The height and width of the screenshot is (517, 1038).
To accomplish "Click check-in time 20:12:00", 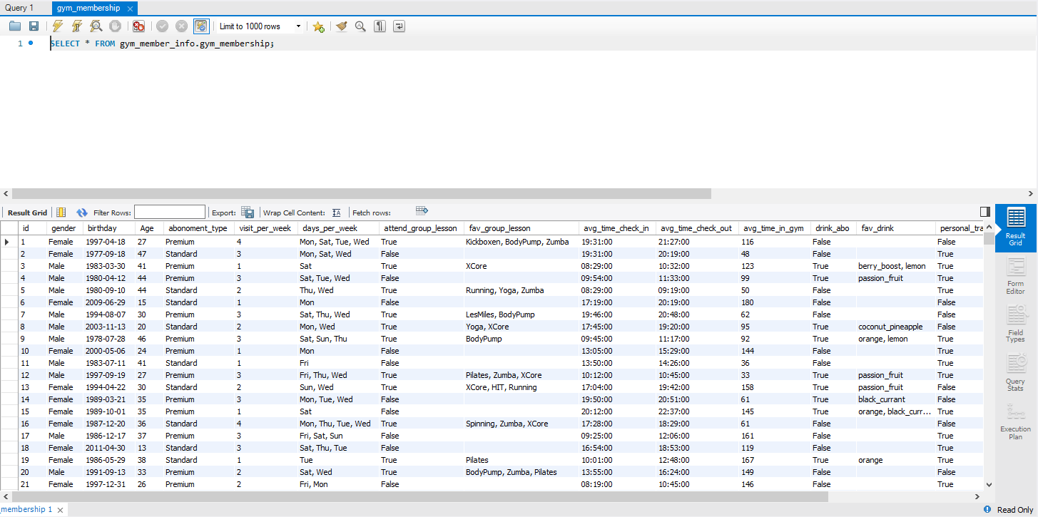I will pyautogui.click(x=616, y=411).
